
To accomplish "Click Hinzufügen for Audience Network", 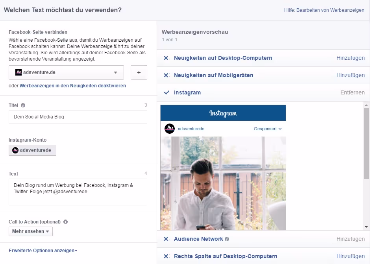I will 350,239.
